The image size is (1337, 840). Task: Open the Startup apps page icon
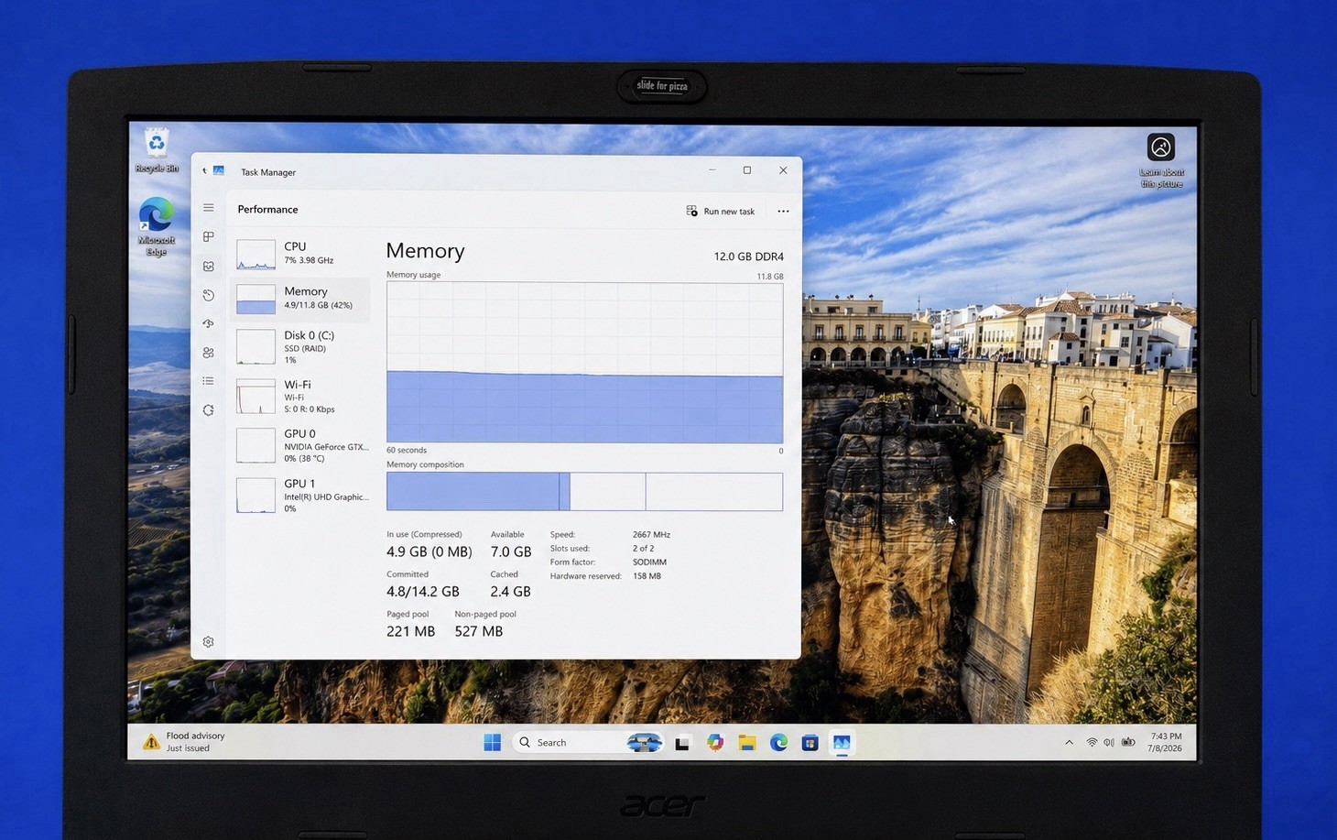pyautogui.click(x=209, y=323)
